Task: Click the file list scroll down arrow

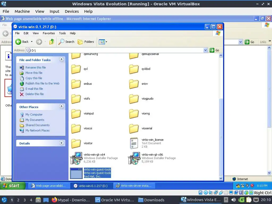Action: pyautogui.click(x=221, y=178)
